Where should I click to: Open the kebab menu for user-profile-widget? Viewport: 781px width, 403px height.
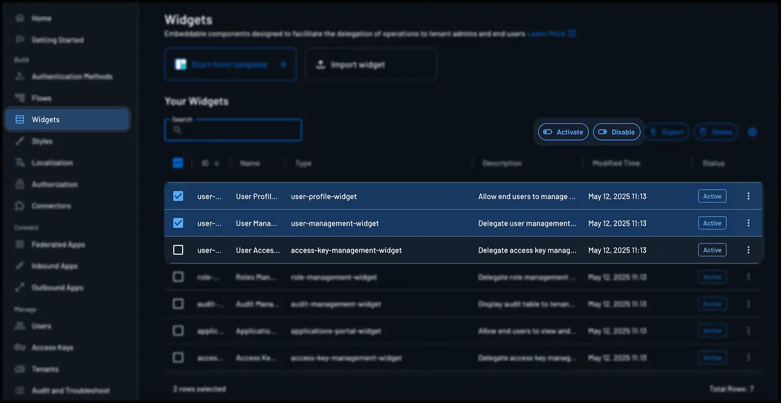point(749,196)
